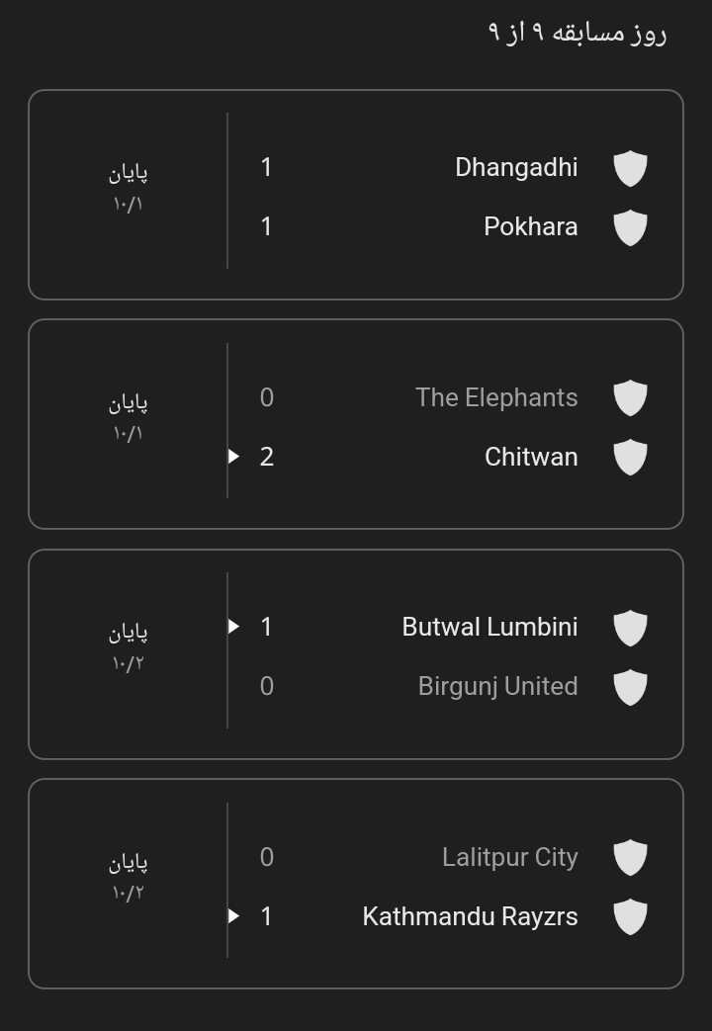Screen dimensions: 712x1031
Task: Open the Dhangadhi team name link
Action: pyautogui.click(x=516, y=168)
